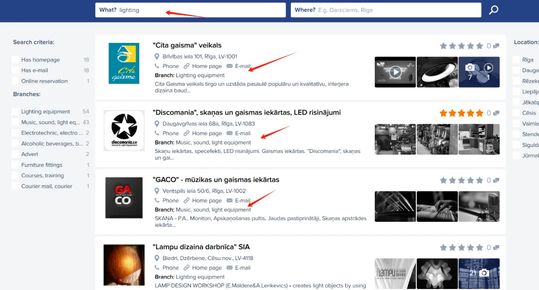Check the Electrotechnic, electro... branch checkbox
This screenshot has height=290, width=539.
(x=15, y=133)
